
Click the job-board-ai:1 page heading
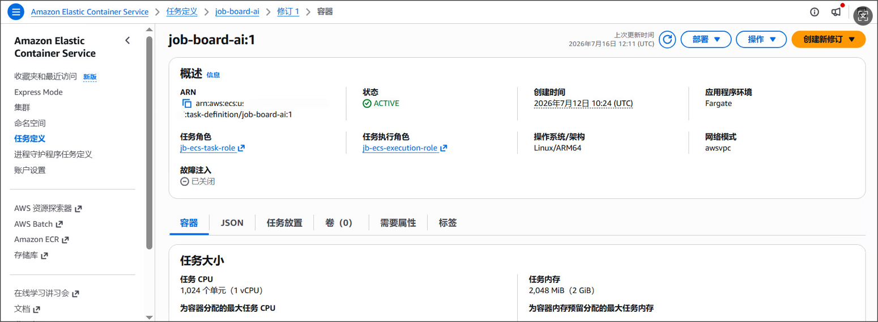tap(212, 40)
